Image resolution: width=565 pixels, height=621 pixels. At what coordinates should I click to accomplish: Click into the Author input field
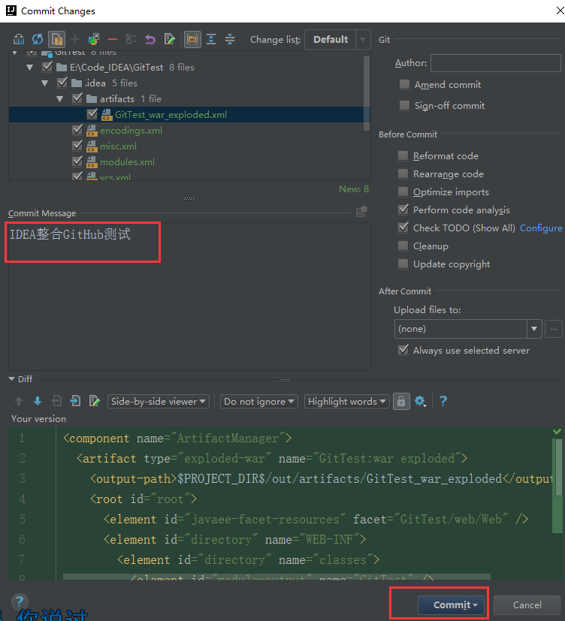point(496,63)
